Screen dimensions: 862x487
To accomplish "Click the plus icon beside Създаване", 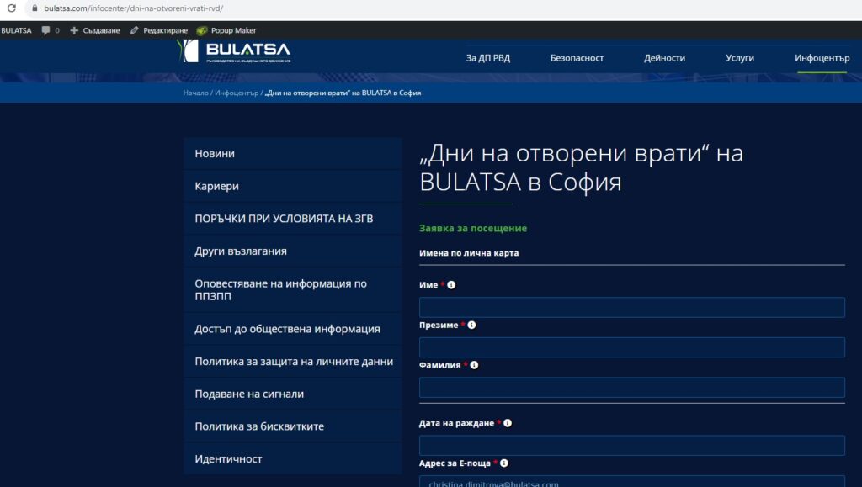I will coord(74,30).
